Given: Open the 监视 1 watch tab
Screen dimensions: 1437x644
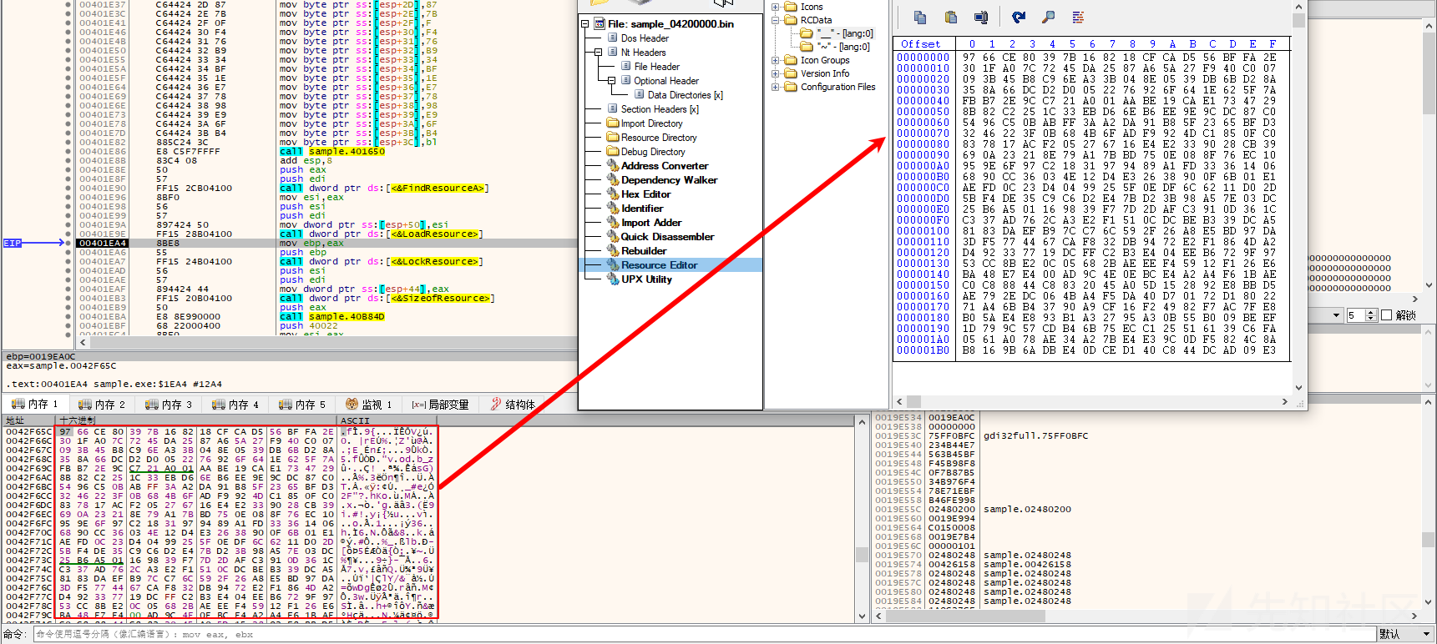Looking at the screenshot, I should pyautogui.click(x=368, y=405).
